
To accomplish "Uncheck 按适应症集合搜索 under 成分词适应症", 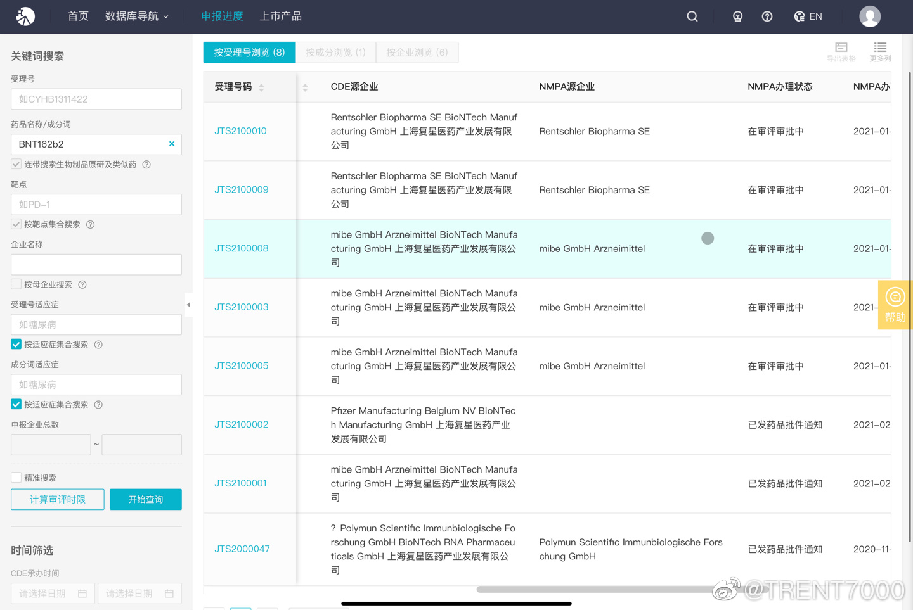I will (x=16, y=404).
